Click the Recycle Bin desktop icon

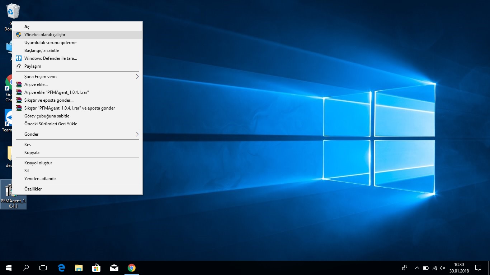(x=13, y=11)
